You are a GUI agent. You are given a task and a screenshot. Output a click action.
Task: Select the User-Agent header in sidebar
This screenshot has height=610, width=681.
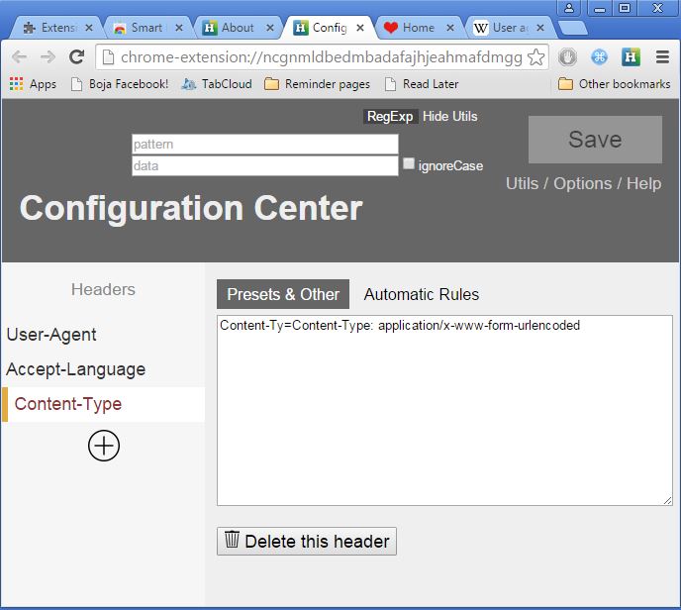point(51,335)
